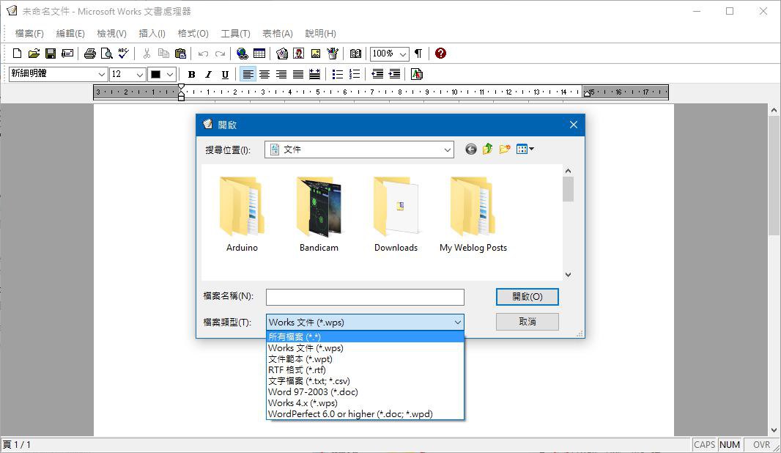Image resolution: width=781 pixels, height=453 pixels.
Task: Expand the 搜尋位置 location dropdown
Action: (448, 150)
